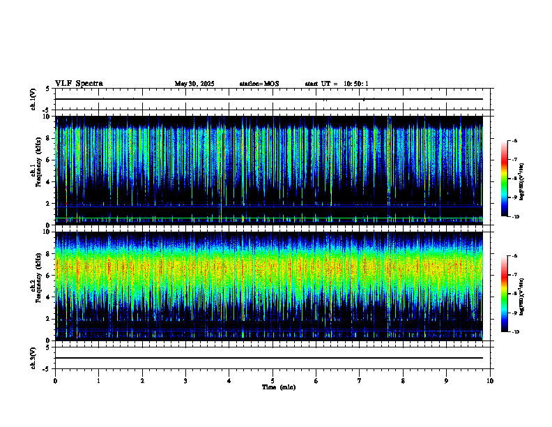
Task: Click the ch.2 frequency tick label "0"
Action: pos(49,340)
